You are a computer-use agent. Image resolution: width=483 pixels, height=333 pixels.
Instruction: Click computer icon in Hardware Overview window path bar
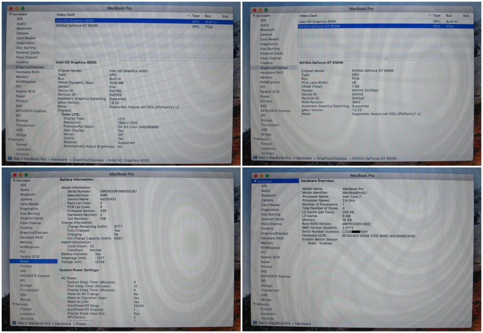[x=255, y=323]
